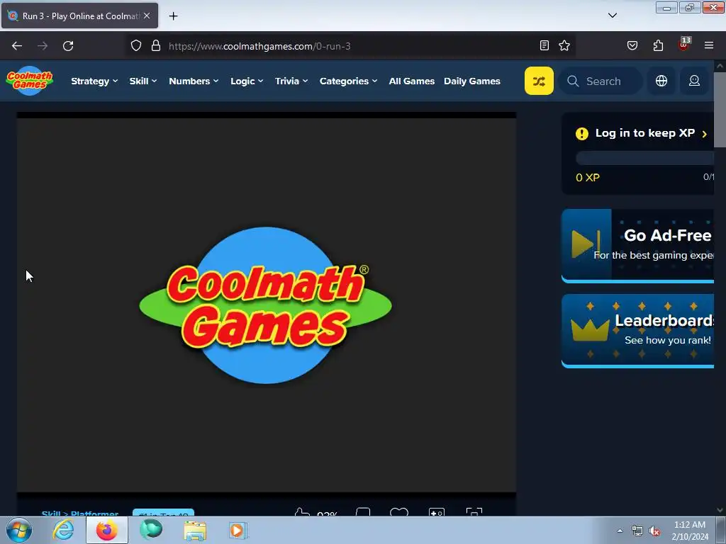Click the Coolmath Games loading screen
The image size is (726, 544).
tap(267, 305)
